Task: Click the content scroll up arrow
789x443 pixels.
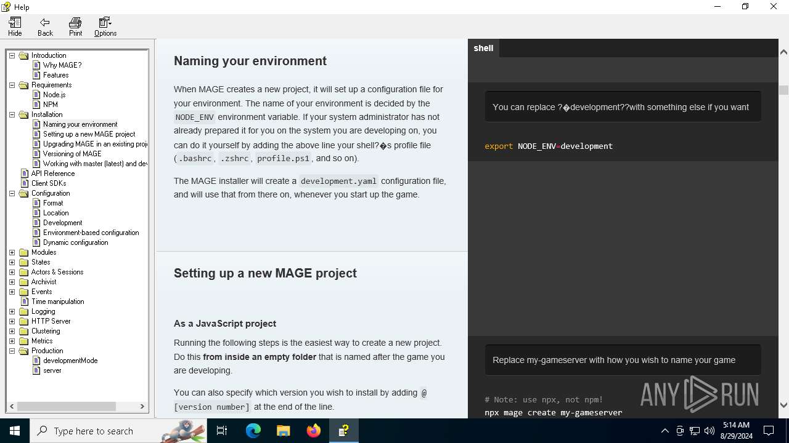Action: tap(783, 52)
